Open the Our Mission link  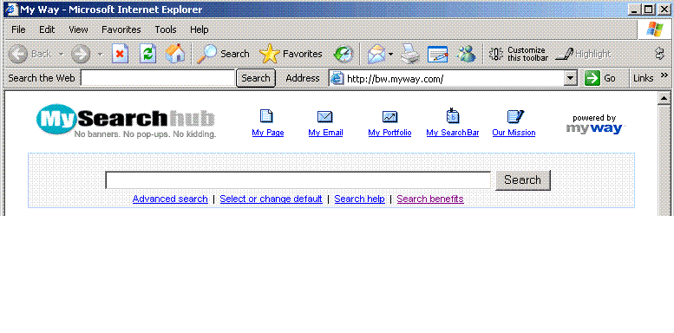click(514, 133)
